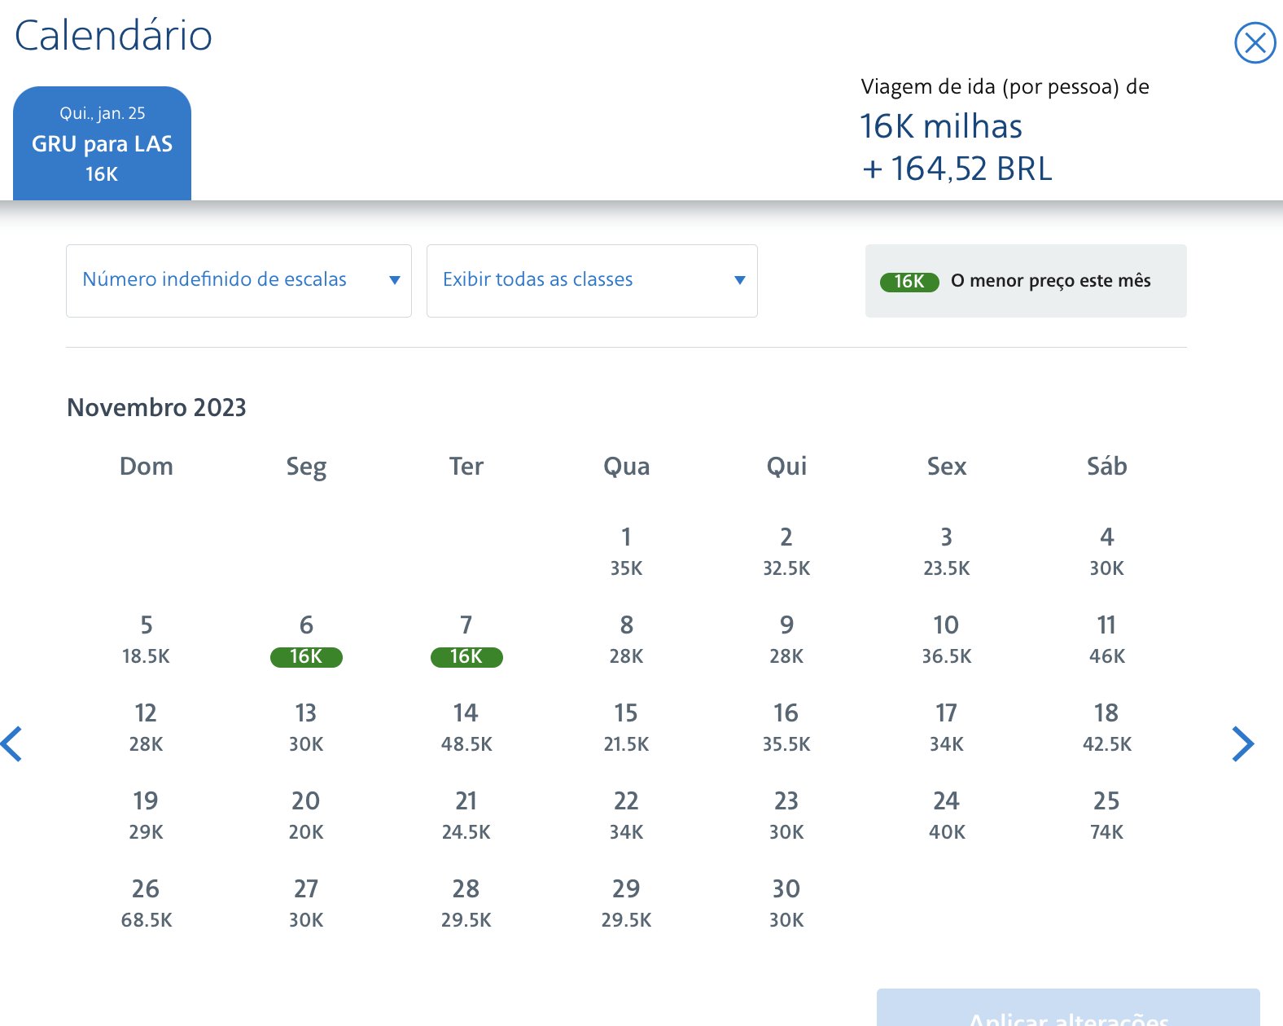Screen dimensions: 1283x1026
Task: Click the stops dropdown arrow triangle
Action: [395, 280]
